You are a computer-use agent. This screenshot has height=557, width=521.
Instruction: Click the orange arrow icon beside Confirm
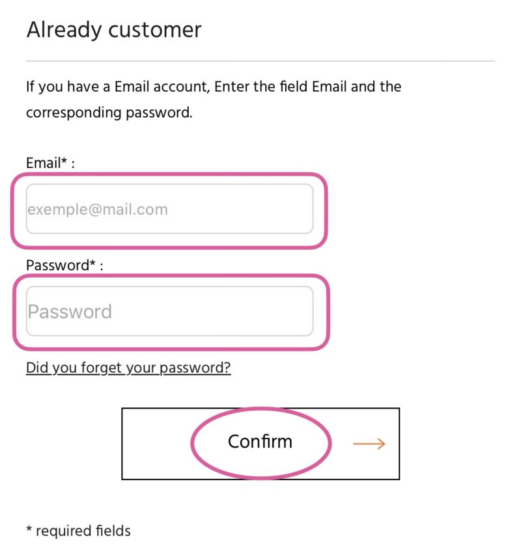[x=369, y=444]
